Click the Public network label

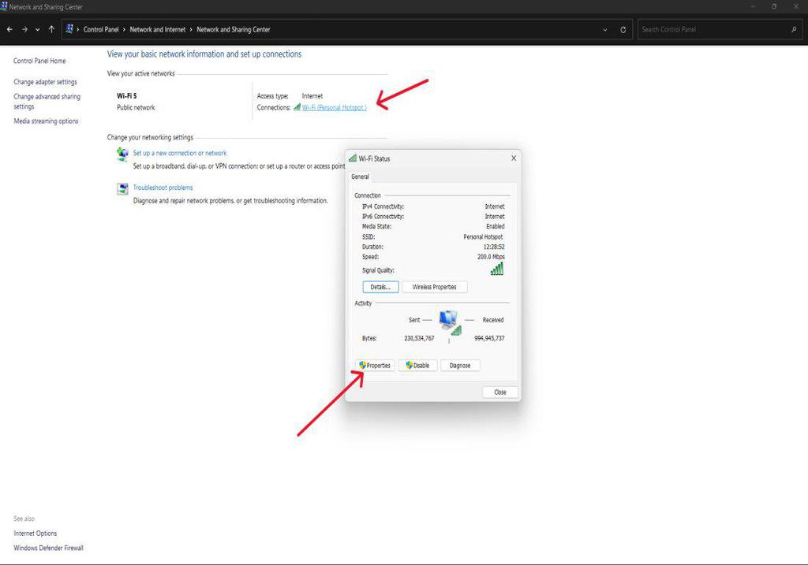click(136, 107)
